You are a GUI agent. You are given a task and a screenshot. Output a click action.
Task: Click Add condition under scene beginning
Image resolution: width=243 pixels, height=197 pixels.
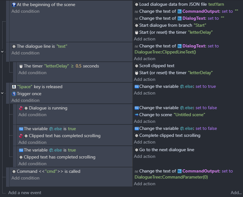(25, 11)
